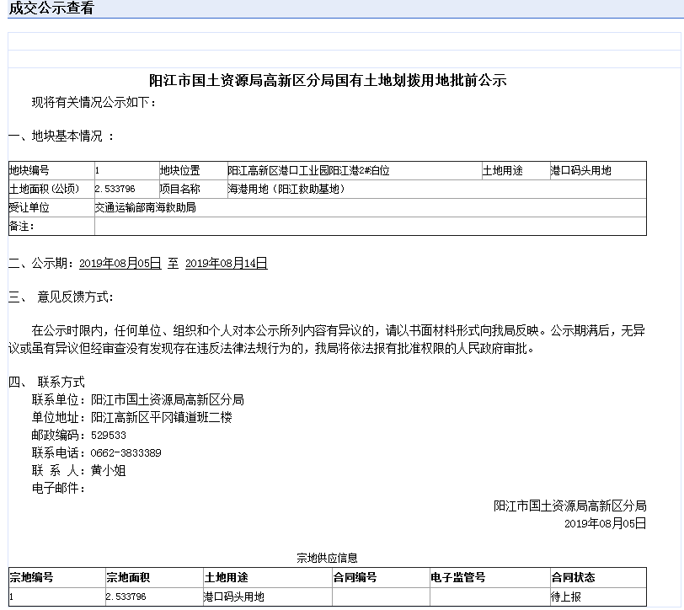The height and width of the screenshot is (610, 684).
Task: Click the section heading 一、地块基本情况
Action: click(x=61, y=136)
